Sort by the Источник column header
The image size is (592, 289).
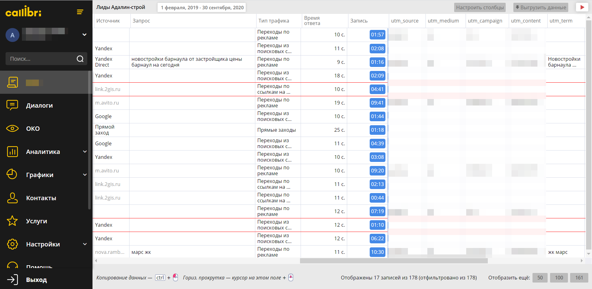(112, 21)
